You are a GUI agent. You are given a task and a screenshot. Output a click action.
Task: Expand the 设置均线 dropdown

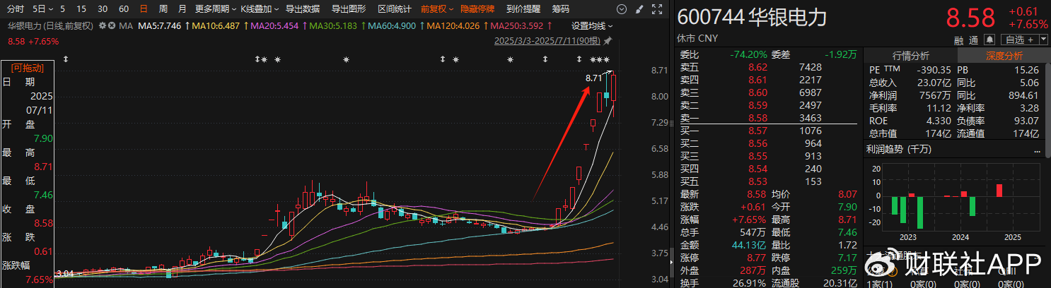pyautogui.click(x=593, y=25)
